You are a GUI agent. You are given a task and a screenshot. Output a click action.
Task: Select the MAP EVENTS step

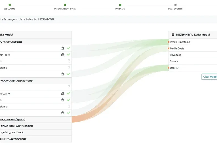tap(175, 7)
